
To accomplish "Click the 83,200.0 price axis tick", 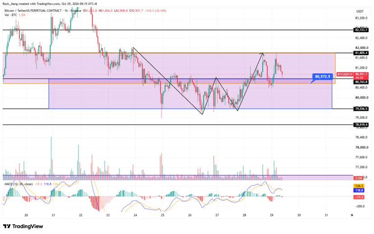I will click(361, 18).
